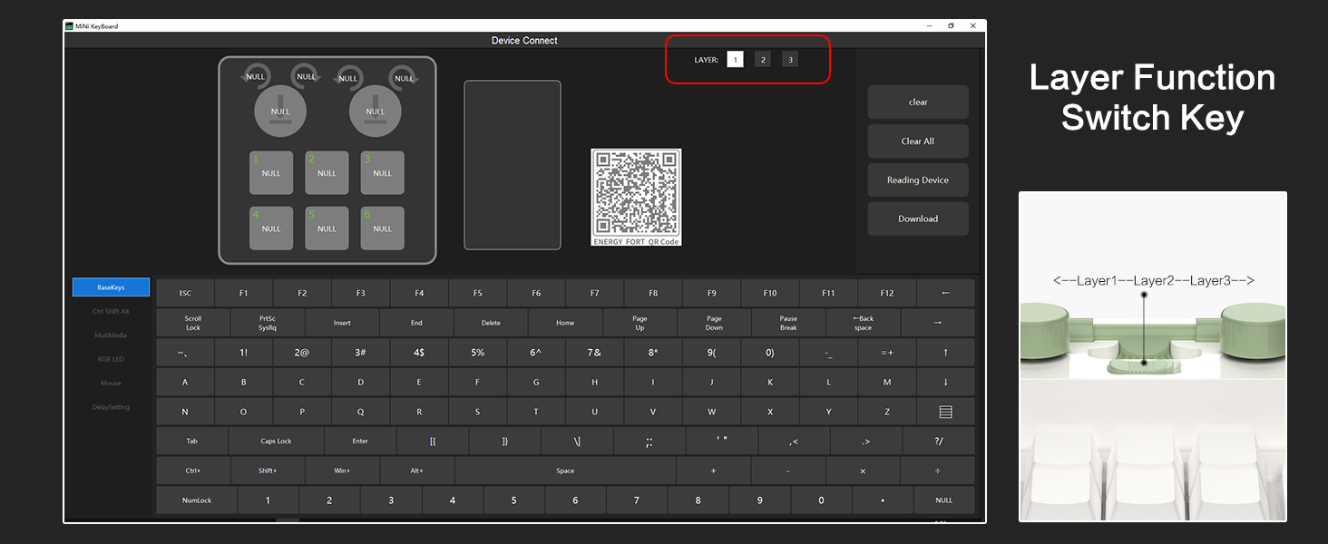The height and width of the screenshot is (544, 1328).
Task: Click the left rotary knob NULL press assignment
Action: [280, 111]
